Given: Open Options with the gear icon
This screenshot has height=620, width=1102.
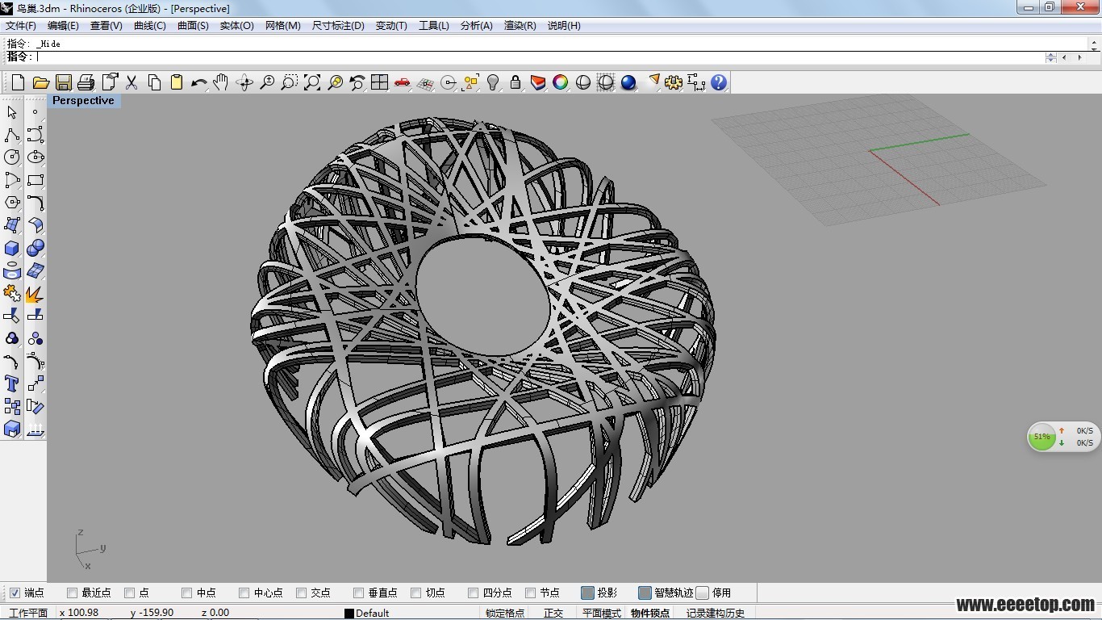Looking at the screenshot, I should (x=674, y=82).
